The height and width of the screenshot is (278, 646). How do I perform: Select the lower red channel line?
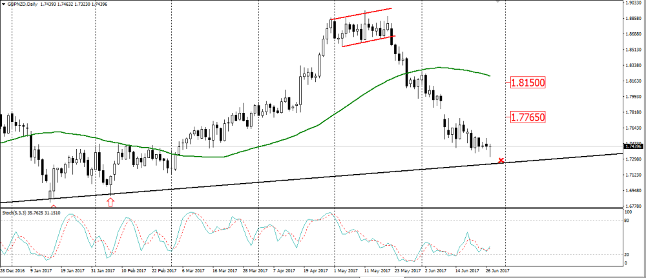(x=368, y=41)
